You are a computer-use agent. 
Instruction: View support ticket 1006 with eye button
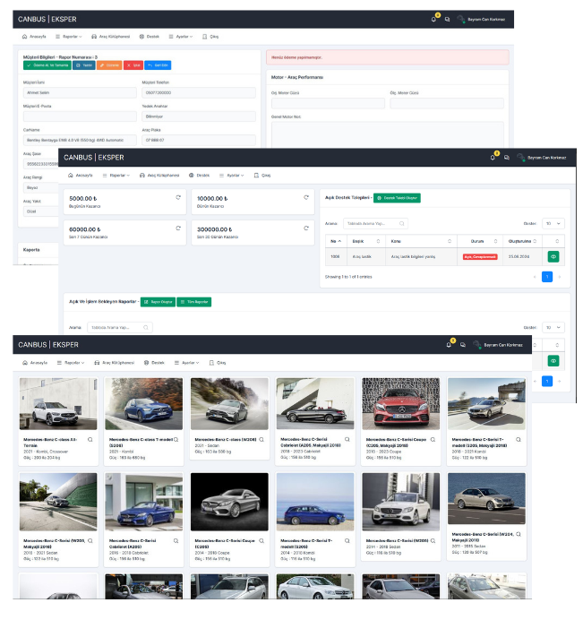coord(553,256)
